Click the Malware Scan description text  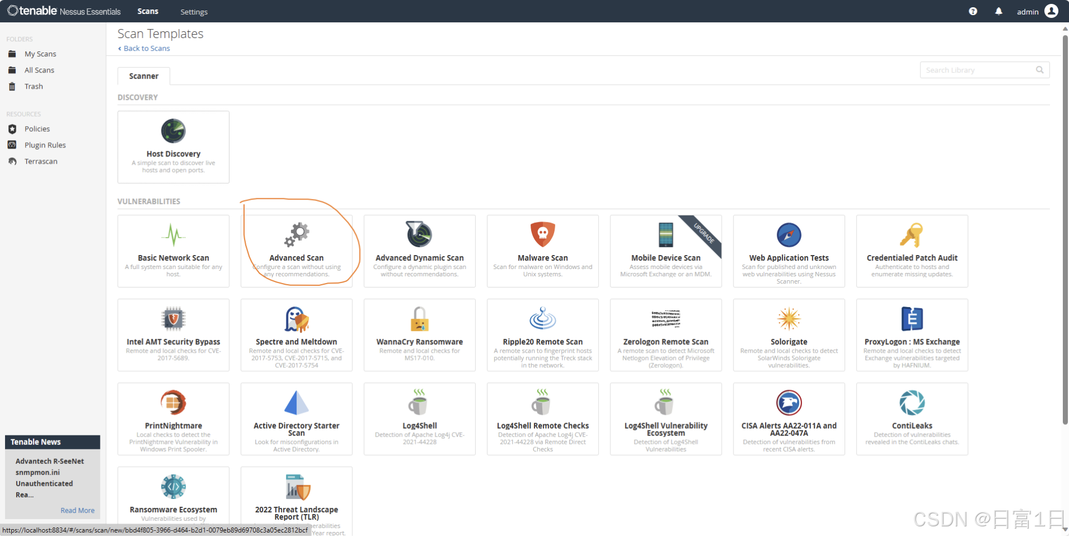pyautogui.click(x=542, y=271)
